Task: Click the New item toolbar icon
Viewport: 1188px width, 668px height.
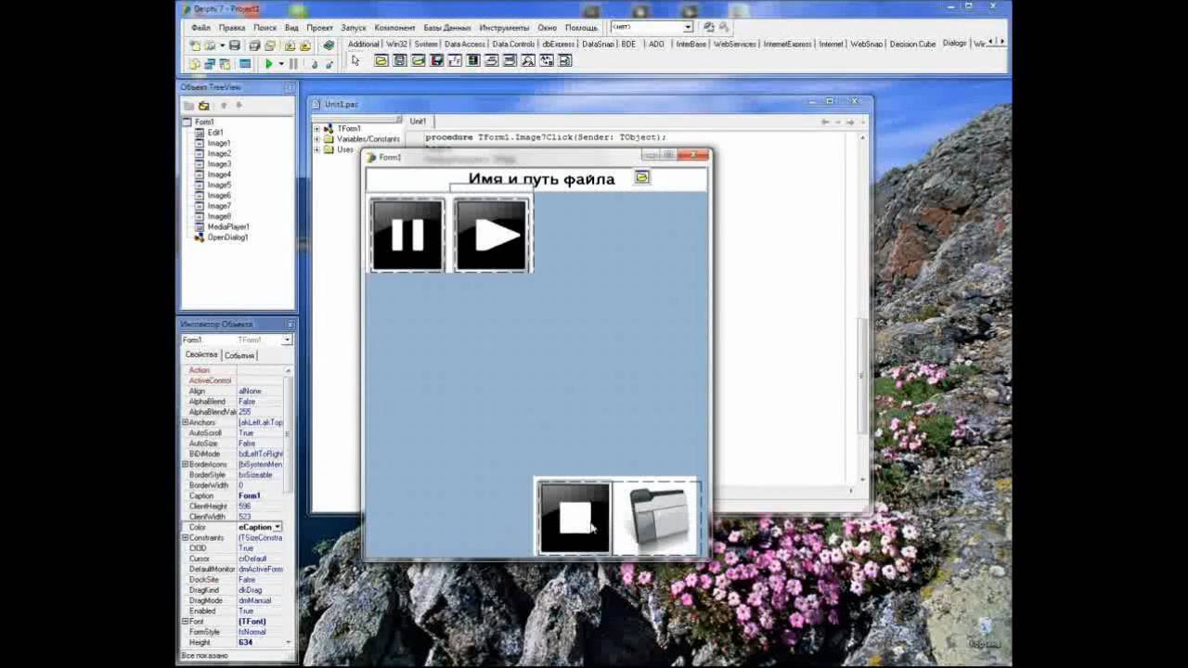Action: pos(195,45)
